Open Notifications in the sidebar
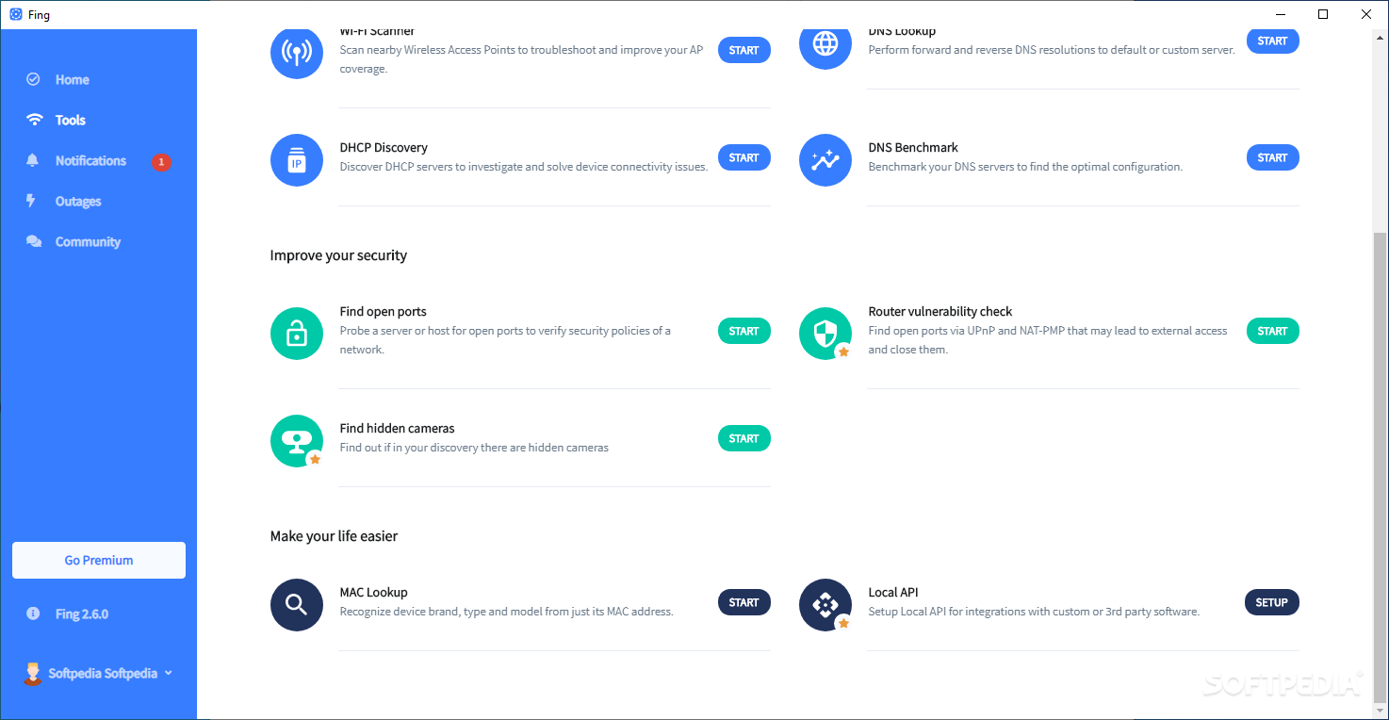This screenshot has width=1389, height=720. click(90, 161)
